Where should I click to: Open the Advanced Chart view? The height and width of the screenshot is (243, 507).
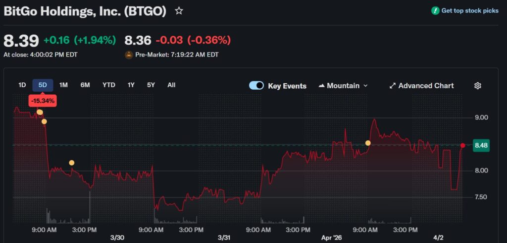tap(426, 86)
